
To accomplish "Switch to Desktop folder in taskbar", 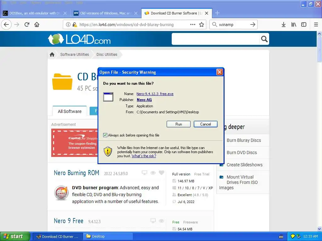I will pos(108,237).
